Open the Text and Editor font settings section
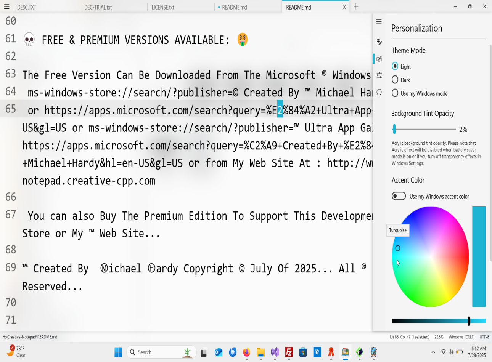The image size is (492, 362). 379,42
